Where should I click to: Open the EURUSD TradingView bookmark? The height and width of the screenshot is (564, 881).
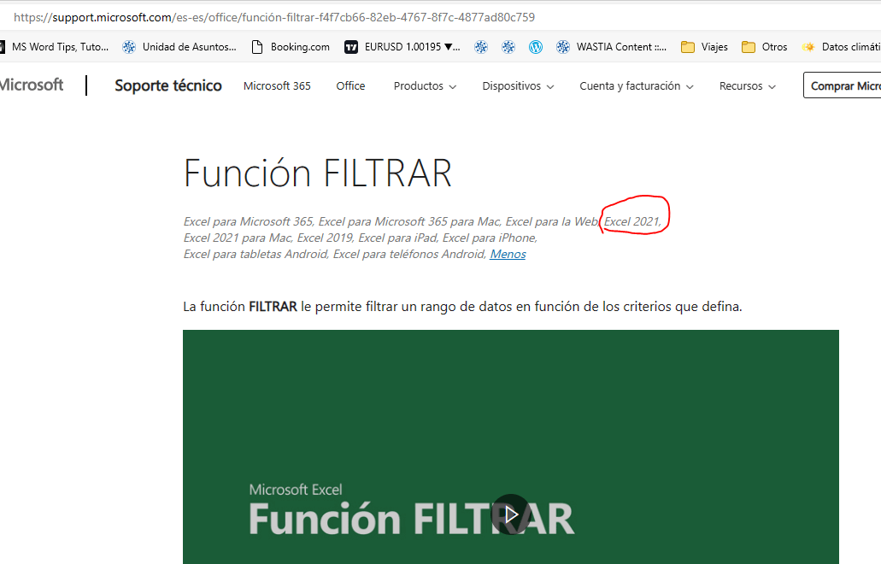402,47
